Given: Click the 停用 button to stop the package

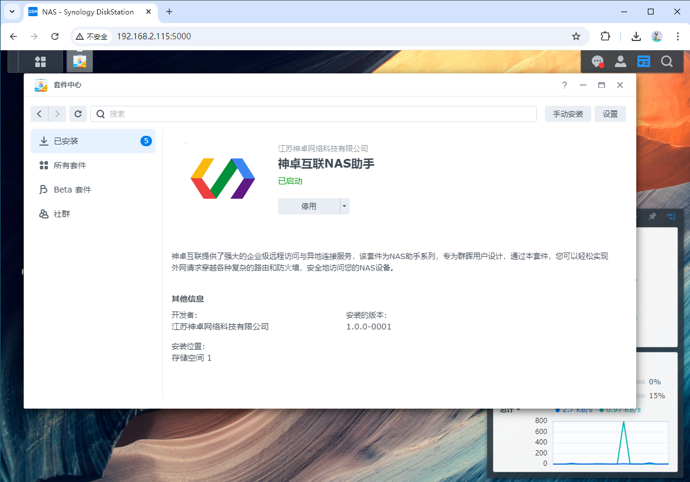Looking at the screenshot, I should pyautogui.click(x=309, y=206).
